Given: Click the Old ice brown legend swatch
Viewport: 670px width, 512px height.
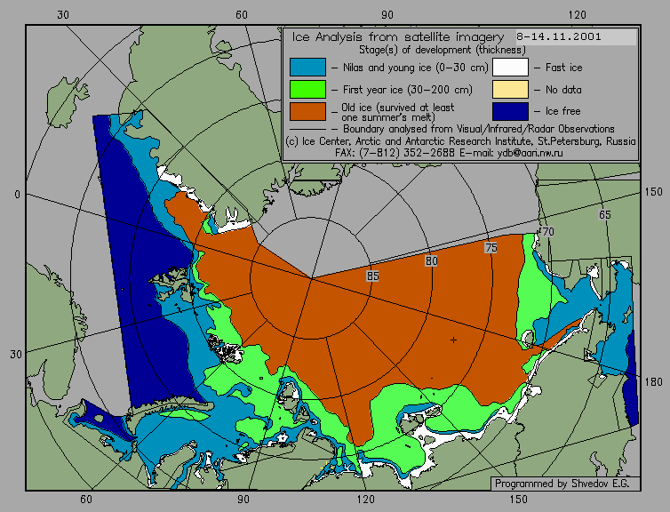Looking at the screenshot, I should (307, 111).
